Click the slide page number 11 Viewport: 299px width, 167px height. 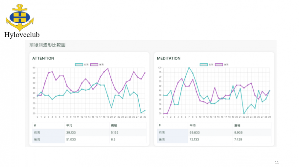tap(277, 162)
